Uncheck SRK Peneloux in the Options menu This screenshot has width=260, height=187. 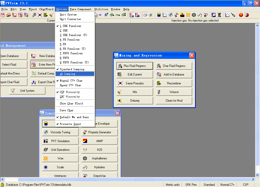pos(75,26)
